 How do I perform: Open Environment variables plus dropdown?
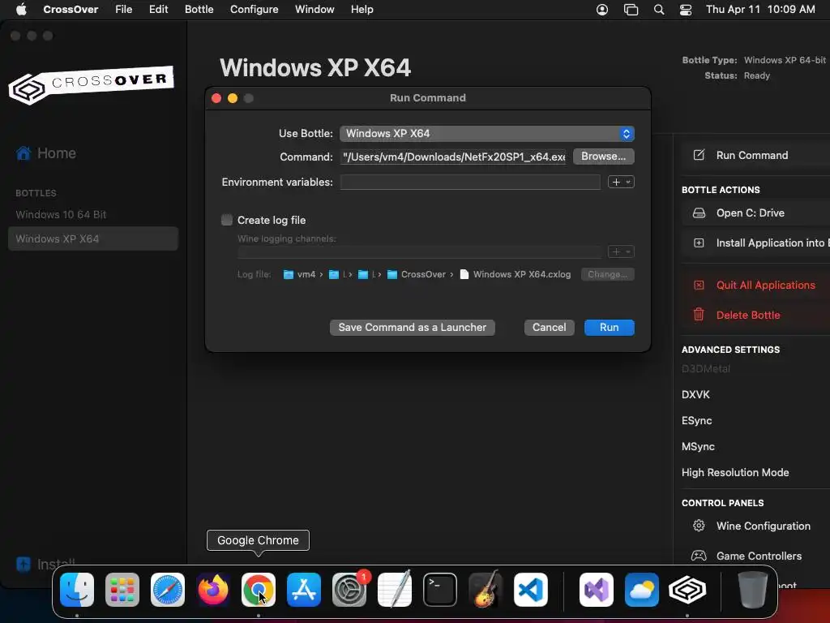tap(621, 183)
